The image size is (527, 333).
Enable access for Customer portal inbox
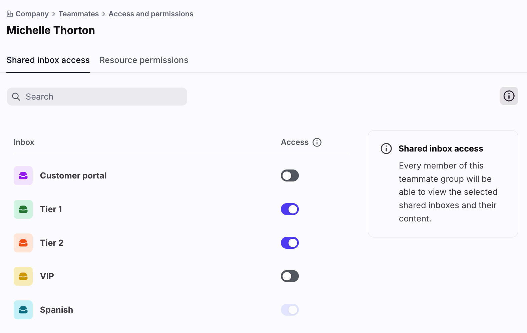[290, 175]
